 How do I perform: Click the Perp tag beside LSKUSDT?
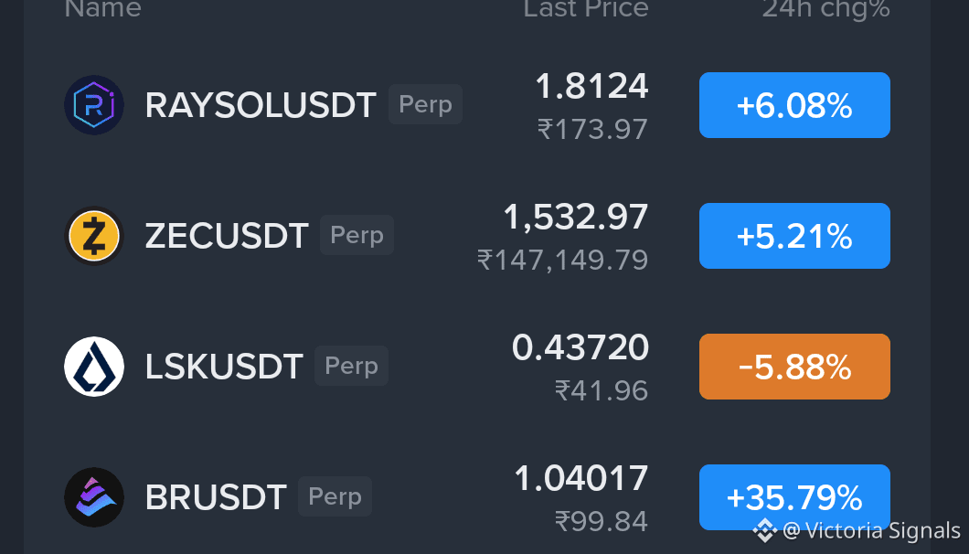click(x=351, y=366)
